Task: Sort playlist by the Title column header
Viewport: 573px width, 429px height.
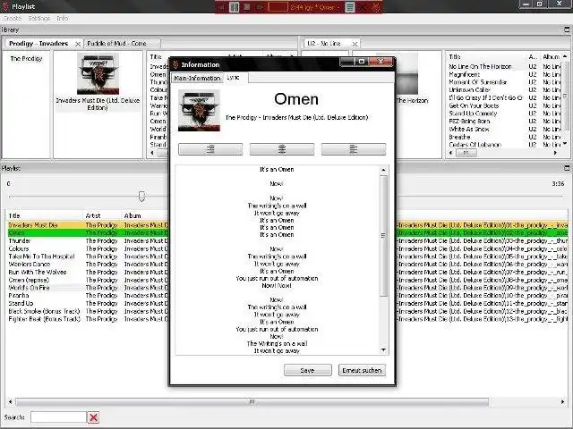Action: (x=45, y=215)
